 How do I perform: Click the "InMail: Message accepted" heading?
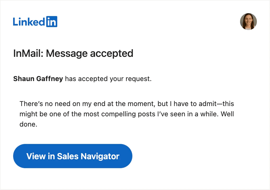click(73, 53)
